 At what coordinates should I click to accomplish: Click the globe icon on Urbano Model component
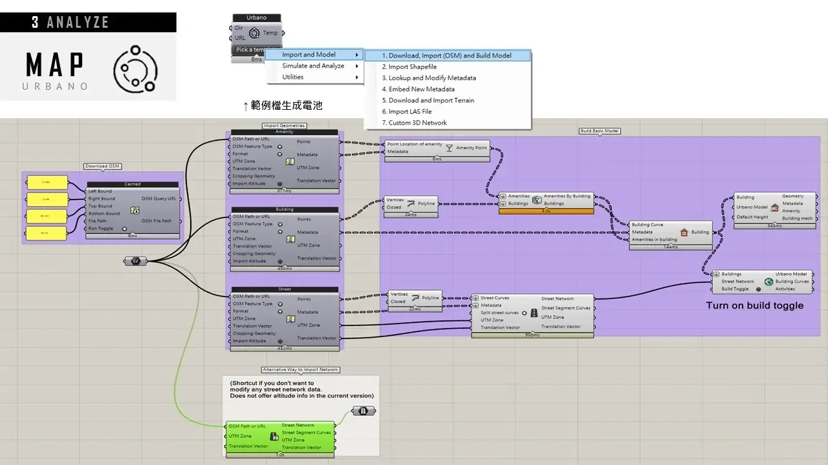768,282
